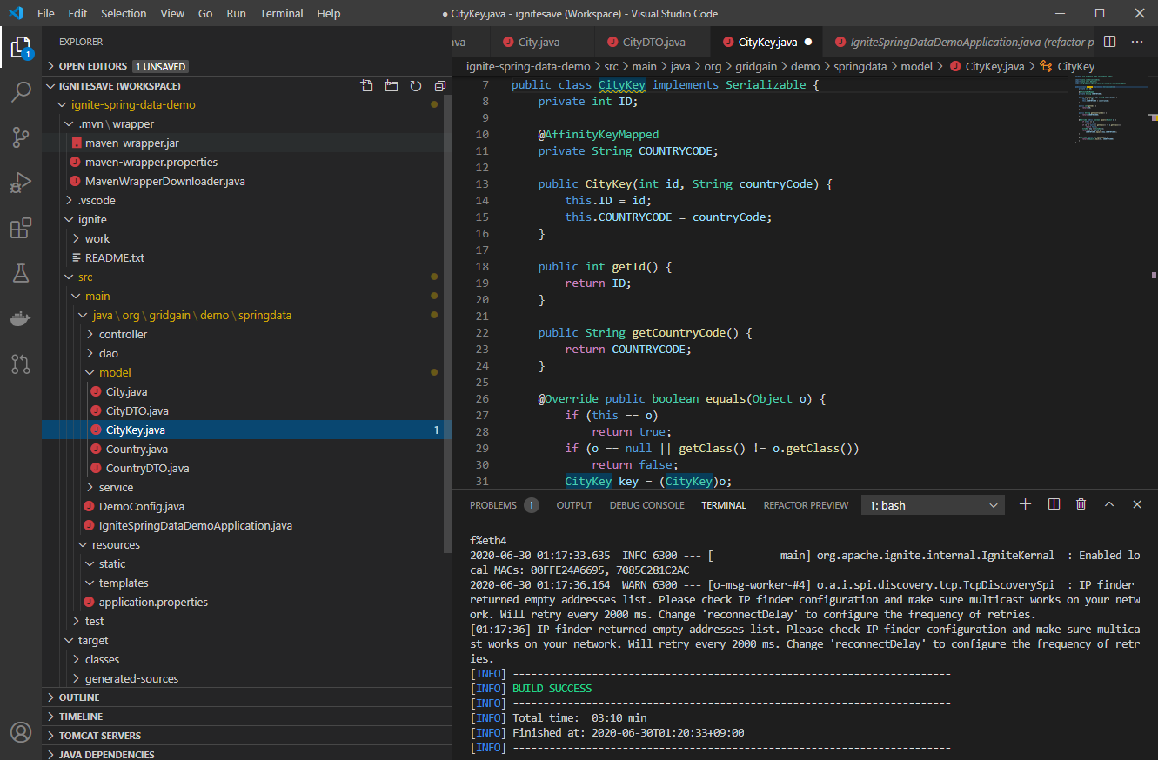The height and width of the screenshot is (760, 1158).
Task: Open the Docker view in activity bar
Action: (x=21, y=319)
